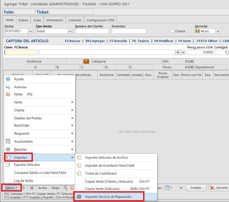The height and width of the screenshot is (202, 229).
Task: Expand the Moneda currency dropdown
Action: tap(218, 31)
